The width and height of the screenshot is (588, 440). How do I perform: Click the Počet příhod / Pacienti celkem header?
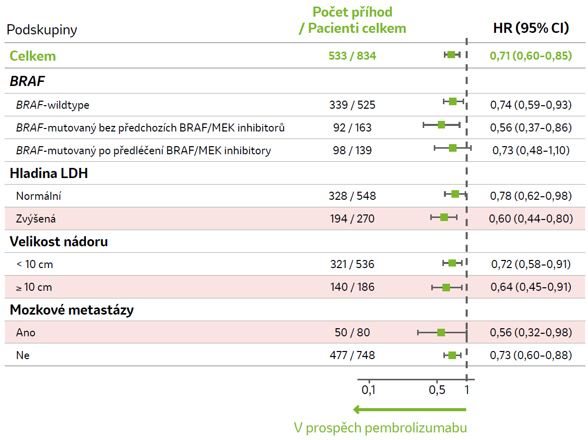point(352,20)
